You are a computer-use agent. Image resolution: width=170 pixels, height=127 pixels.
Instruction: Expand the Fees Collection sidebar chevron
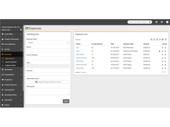click(21, 44)
